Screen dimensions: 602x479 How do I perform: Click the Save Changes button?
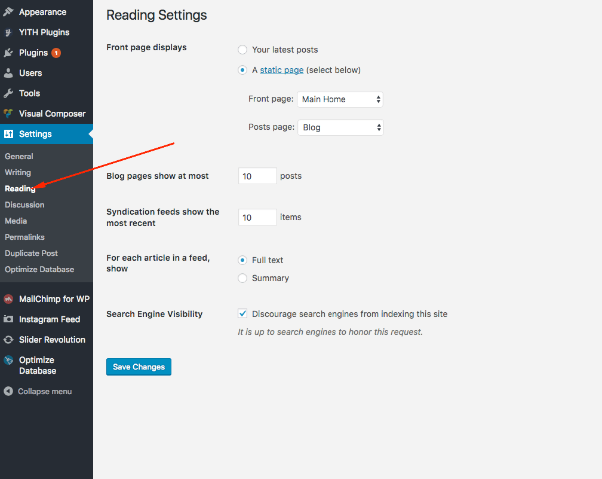pyautogui.click(x=139, y=367)
